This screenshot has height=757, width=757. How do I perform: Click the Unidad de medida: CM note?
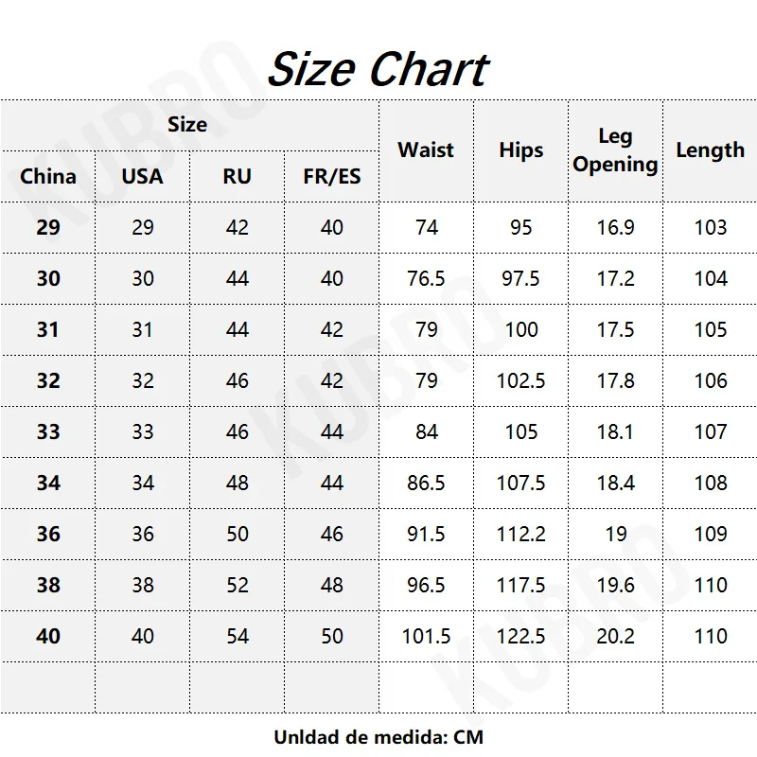click(x=378, y=736)
